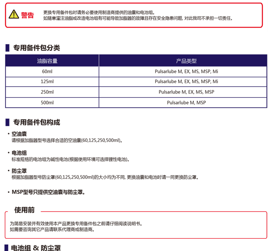
Task: Click the 防尘罩 bullet title
Action: [19, 171]
